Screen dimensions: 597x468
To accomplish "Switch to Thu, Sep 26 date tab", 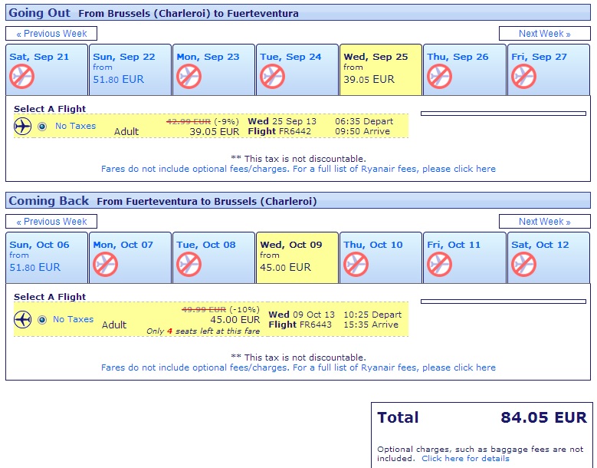I will 464,70.
